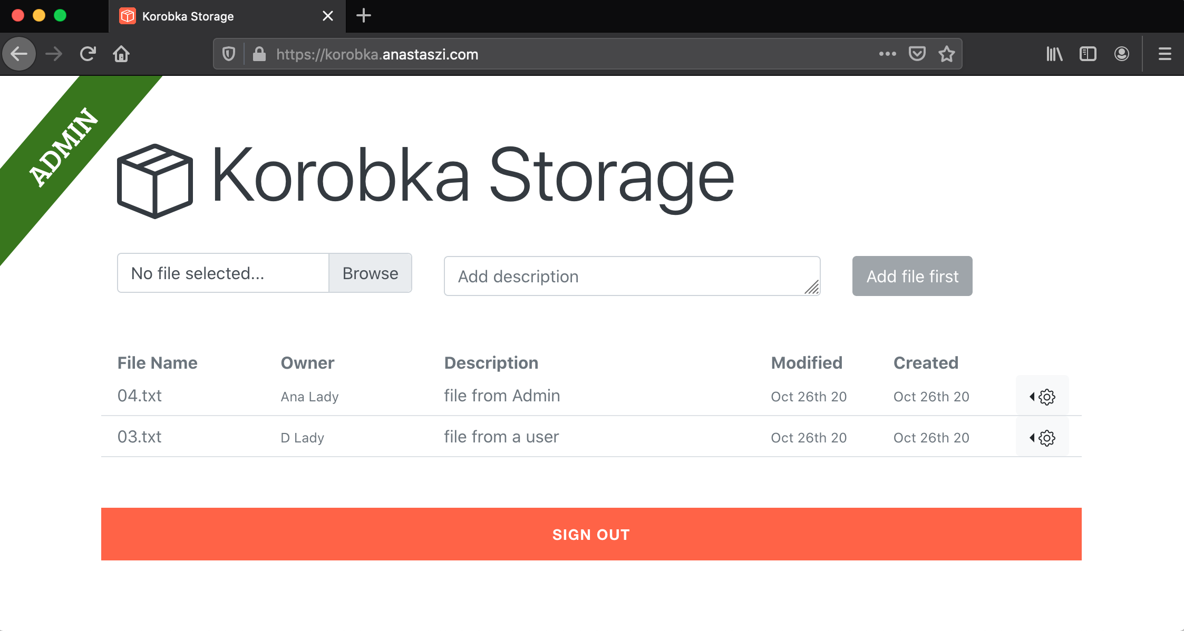
Task: Close the Korobka Storage tab
Action: click(328, 16)
